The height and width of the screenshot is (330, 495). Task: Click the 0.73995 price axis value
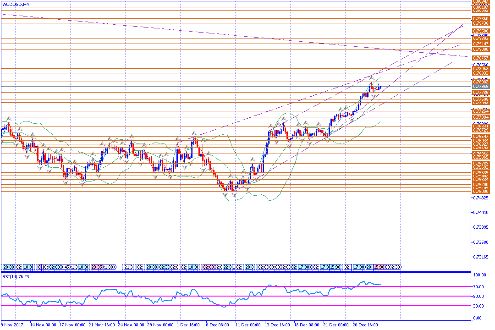coord(481,227)
